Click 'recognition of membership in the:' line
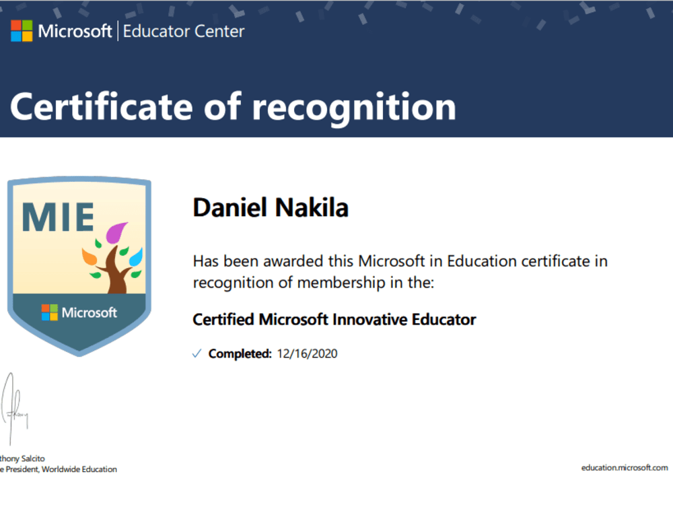Viewport: 673px width, 505px height. point(314,283)
